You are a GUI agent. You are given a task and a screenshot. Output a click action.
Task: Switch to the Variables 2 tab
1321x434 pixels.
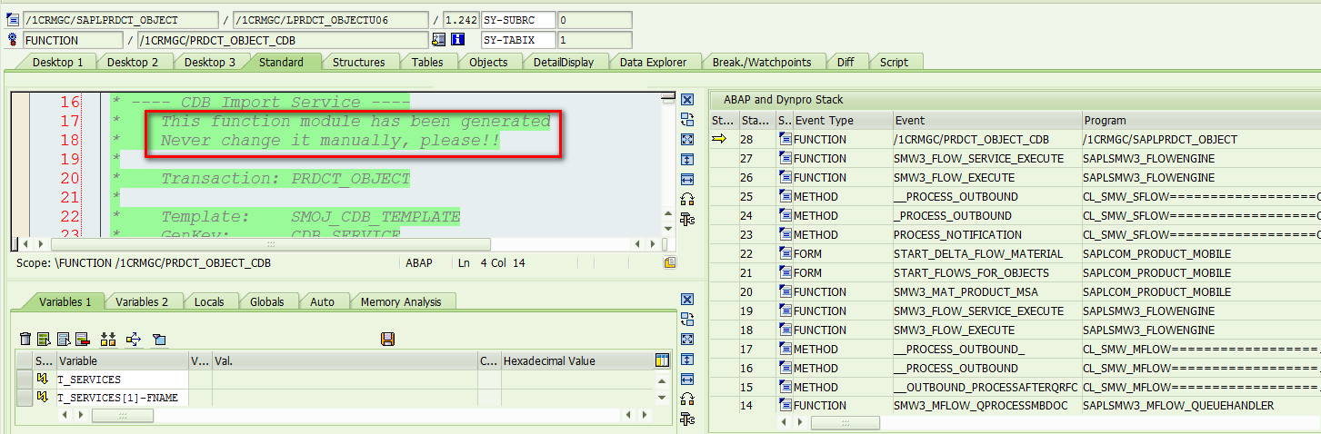point(142,301)
